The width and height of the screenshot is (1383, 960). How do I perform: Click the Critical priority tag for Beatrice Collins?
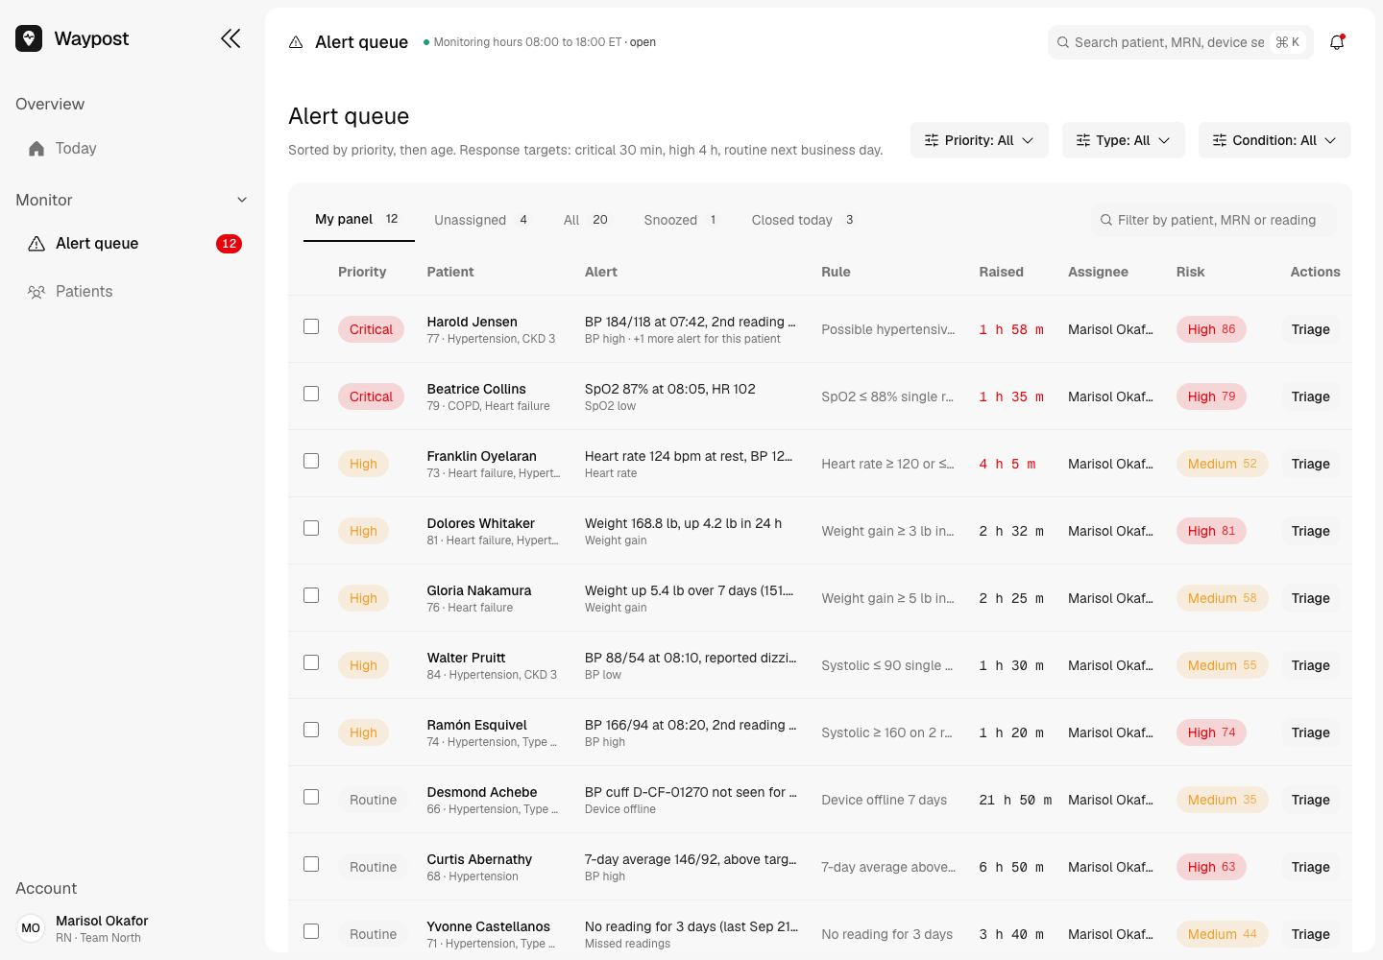pyautogui.click(x=371, y=396)
